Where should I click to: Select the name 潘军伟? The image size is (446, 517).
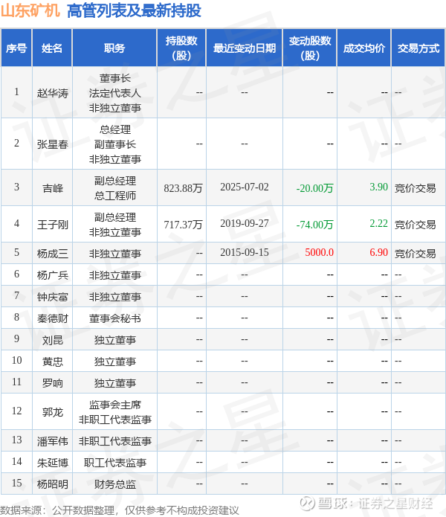52,441
